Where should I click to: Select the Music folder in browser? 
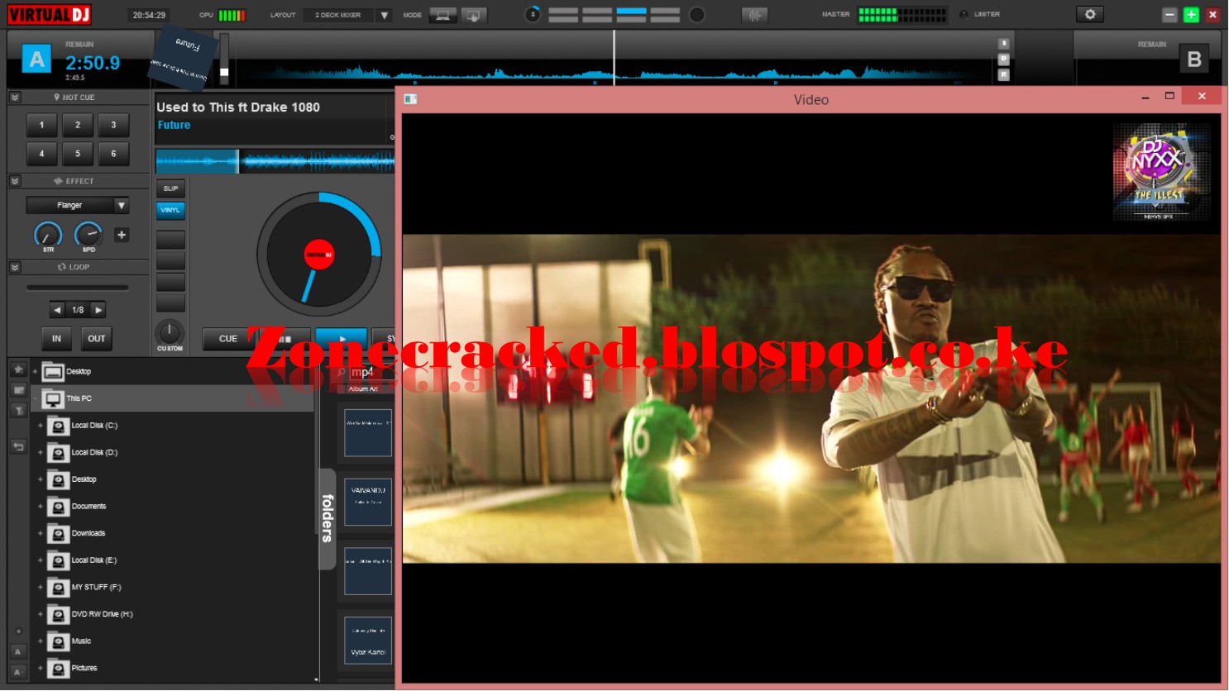[81, 641]
